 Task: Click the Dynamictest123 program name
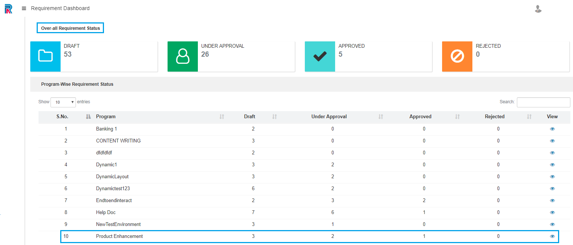tap(113, 189)
